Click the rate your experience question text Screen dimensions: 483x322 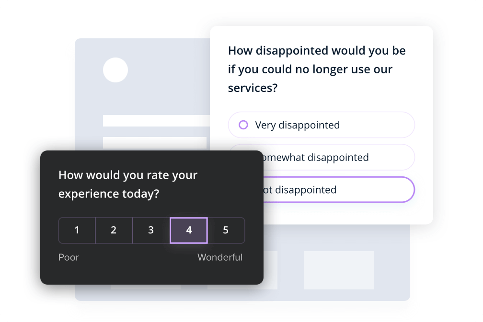coord(128,184)
